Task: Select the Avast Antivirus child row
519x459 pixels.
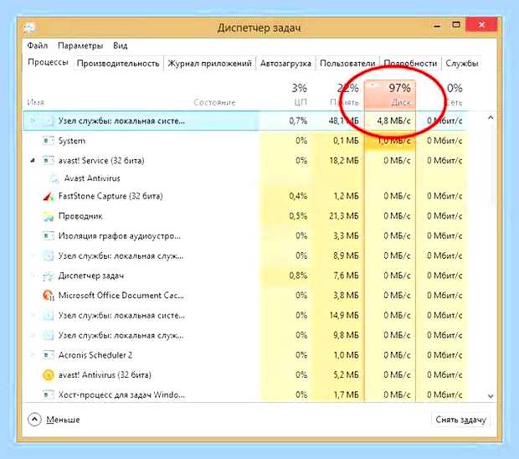Action: 245,178
